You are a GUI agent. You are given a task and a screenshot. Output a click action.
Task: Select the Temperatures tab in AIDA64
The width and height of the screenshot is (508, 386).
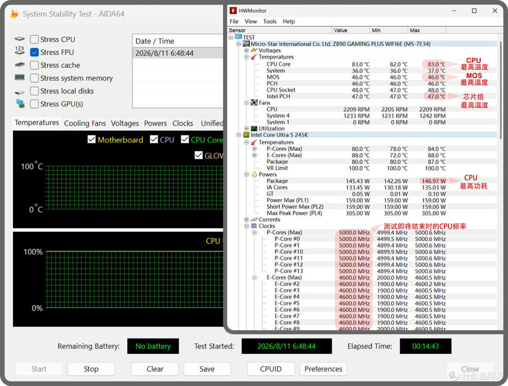(x=37, y=122)
